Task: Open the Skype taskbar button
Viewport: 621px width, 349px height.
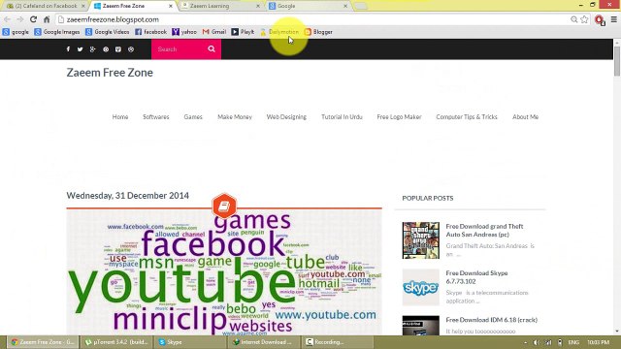Action: pos(190,342)
